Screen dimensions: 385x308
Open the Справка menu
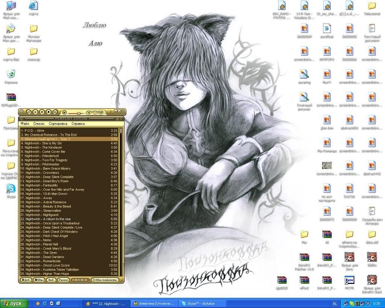pos(78,124)
